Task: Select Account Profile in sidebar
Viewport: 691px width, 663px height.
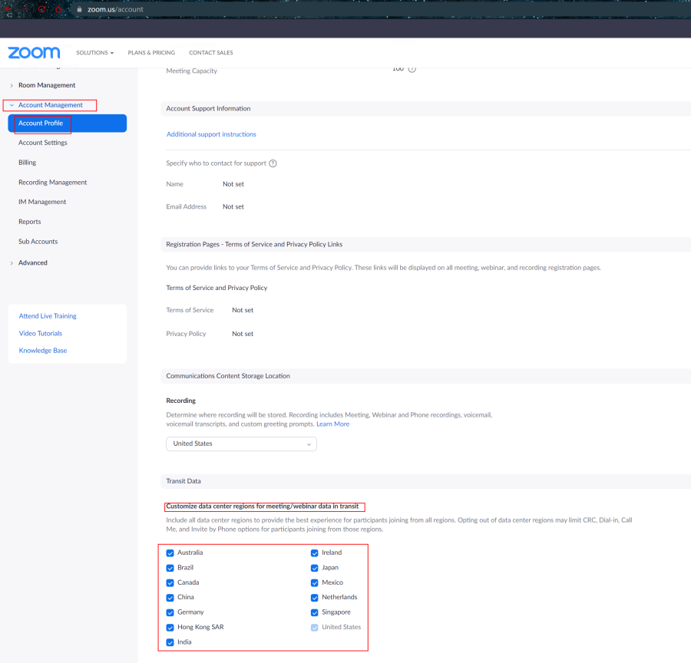Action: tap(68, 124)
